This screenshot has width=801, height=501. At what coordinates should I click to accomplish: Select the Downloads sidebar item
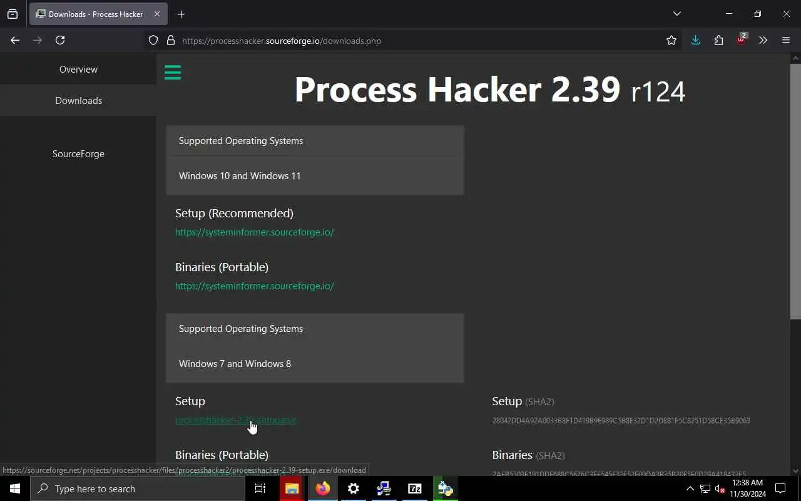(78, 101)
